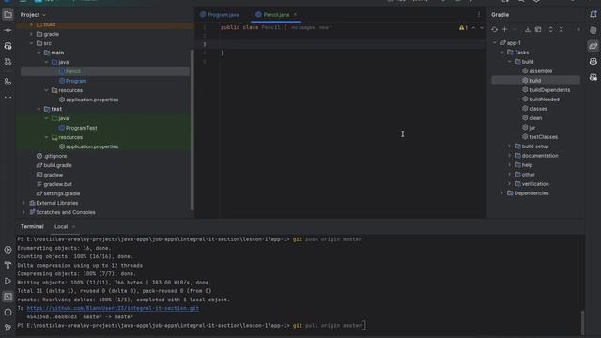Viewport: 601px width, 338px height.
Task: Open the Terminal tool window icon
Action: (x=8, y=297)
